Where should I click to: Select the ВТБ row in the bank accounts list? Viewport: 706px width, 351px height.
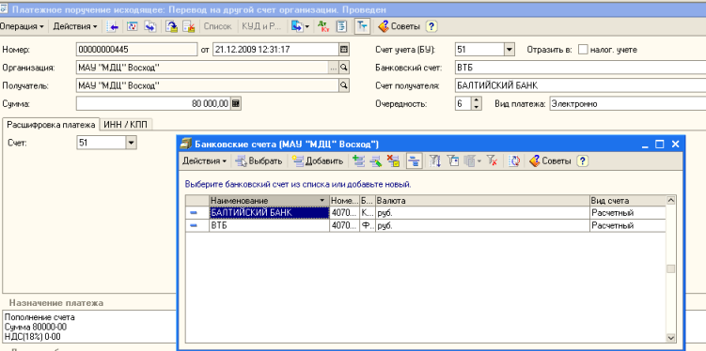[x=426, y=225]
